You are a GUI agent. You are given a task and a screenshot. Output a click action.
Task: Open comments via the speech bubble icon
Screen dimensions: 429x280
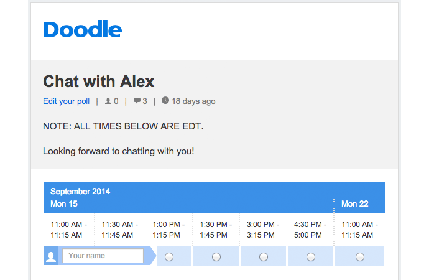137,101
